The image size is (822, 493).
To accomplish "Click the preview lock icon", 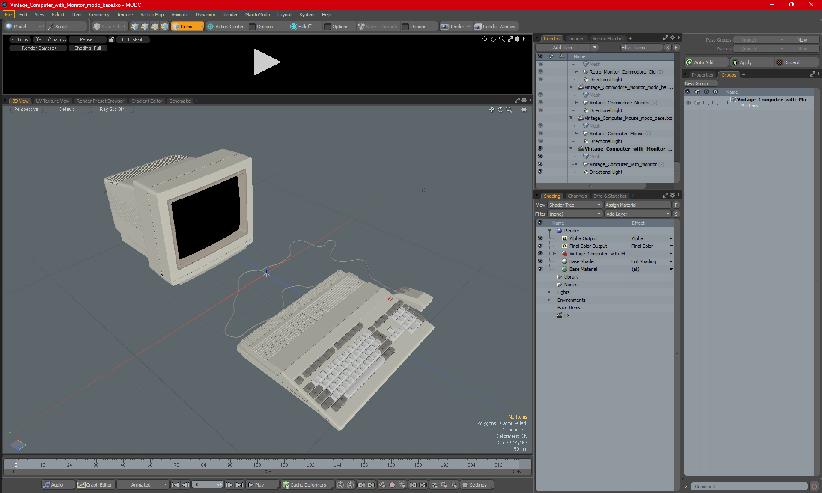I will (x=111, y=39).
